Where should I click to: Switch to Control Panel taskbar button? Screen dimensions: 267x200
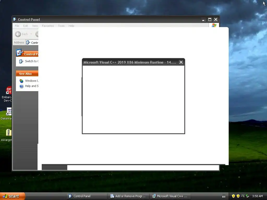pos(87,196)
